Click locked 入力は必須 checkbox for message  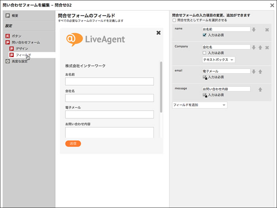click(205, 95)
